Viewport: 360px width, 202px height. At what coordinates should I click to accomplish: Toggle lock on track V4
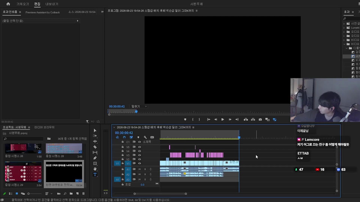click(x=123, y=151)
